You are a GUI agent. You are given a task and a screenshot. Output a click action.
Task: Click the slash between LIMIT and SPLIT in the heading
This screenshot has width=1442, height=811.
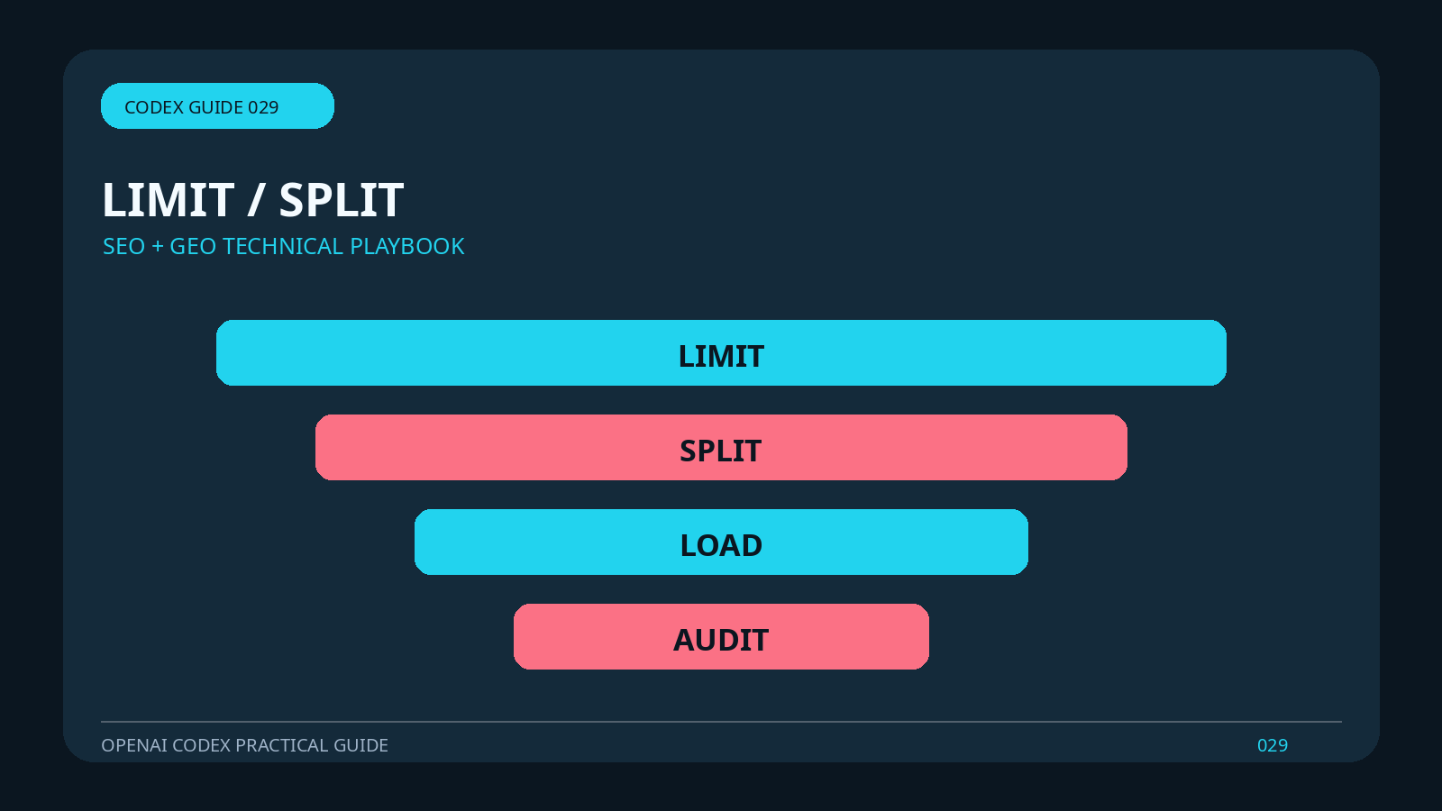pyautogui.click(x=256, y=200)
